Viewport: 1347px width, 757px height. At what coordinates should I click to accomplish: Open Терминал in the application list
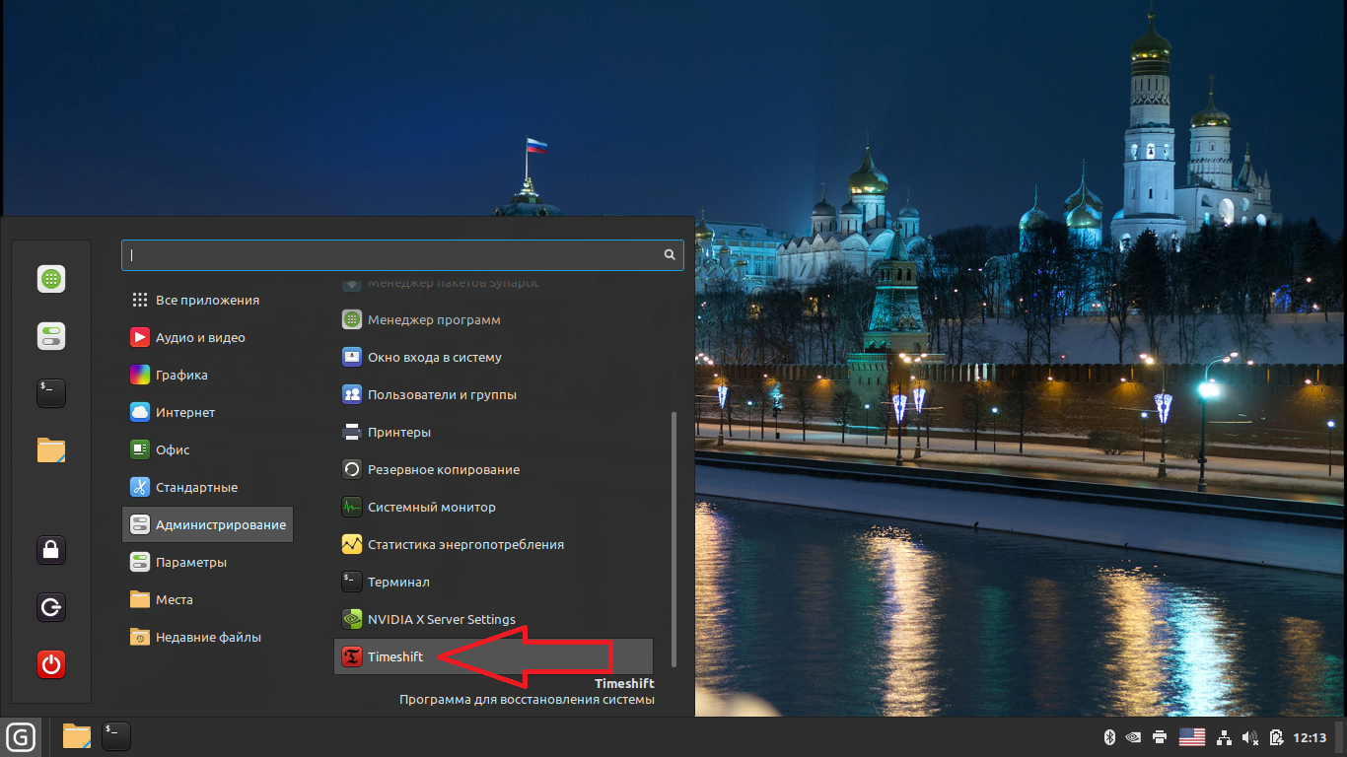click(x=397, y=582)
